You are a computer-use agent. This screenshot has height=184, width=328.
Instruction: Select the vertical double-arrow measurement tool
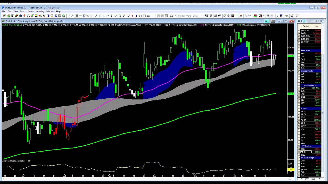coord(111,16)
